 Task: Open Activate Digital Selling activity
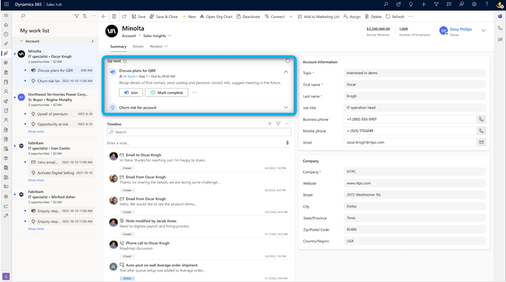click(62, 173)
